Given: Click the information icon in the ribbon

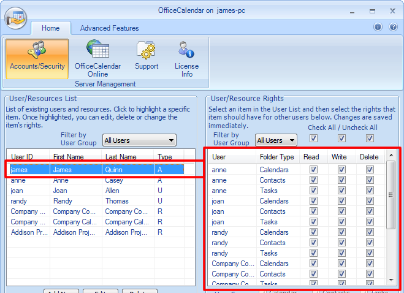Looking at the screenshot, I should (x=378, y=27).
